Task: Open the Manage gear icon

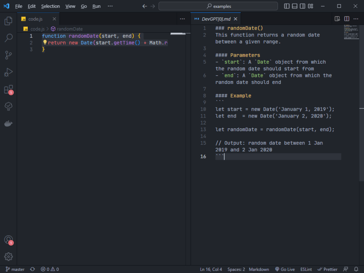Action: [x=8, y=256]
